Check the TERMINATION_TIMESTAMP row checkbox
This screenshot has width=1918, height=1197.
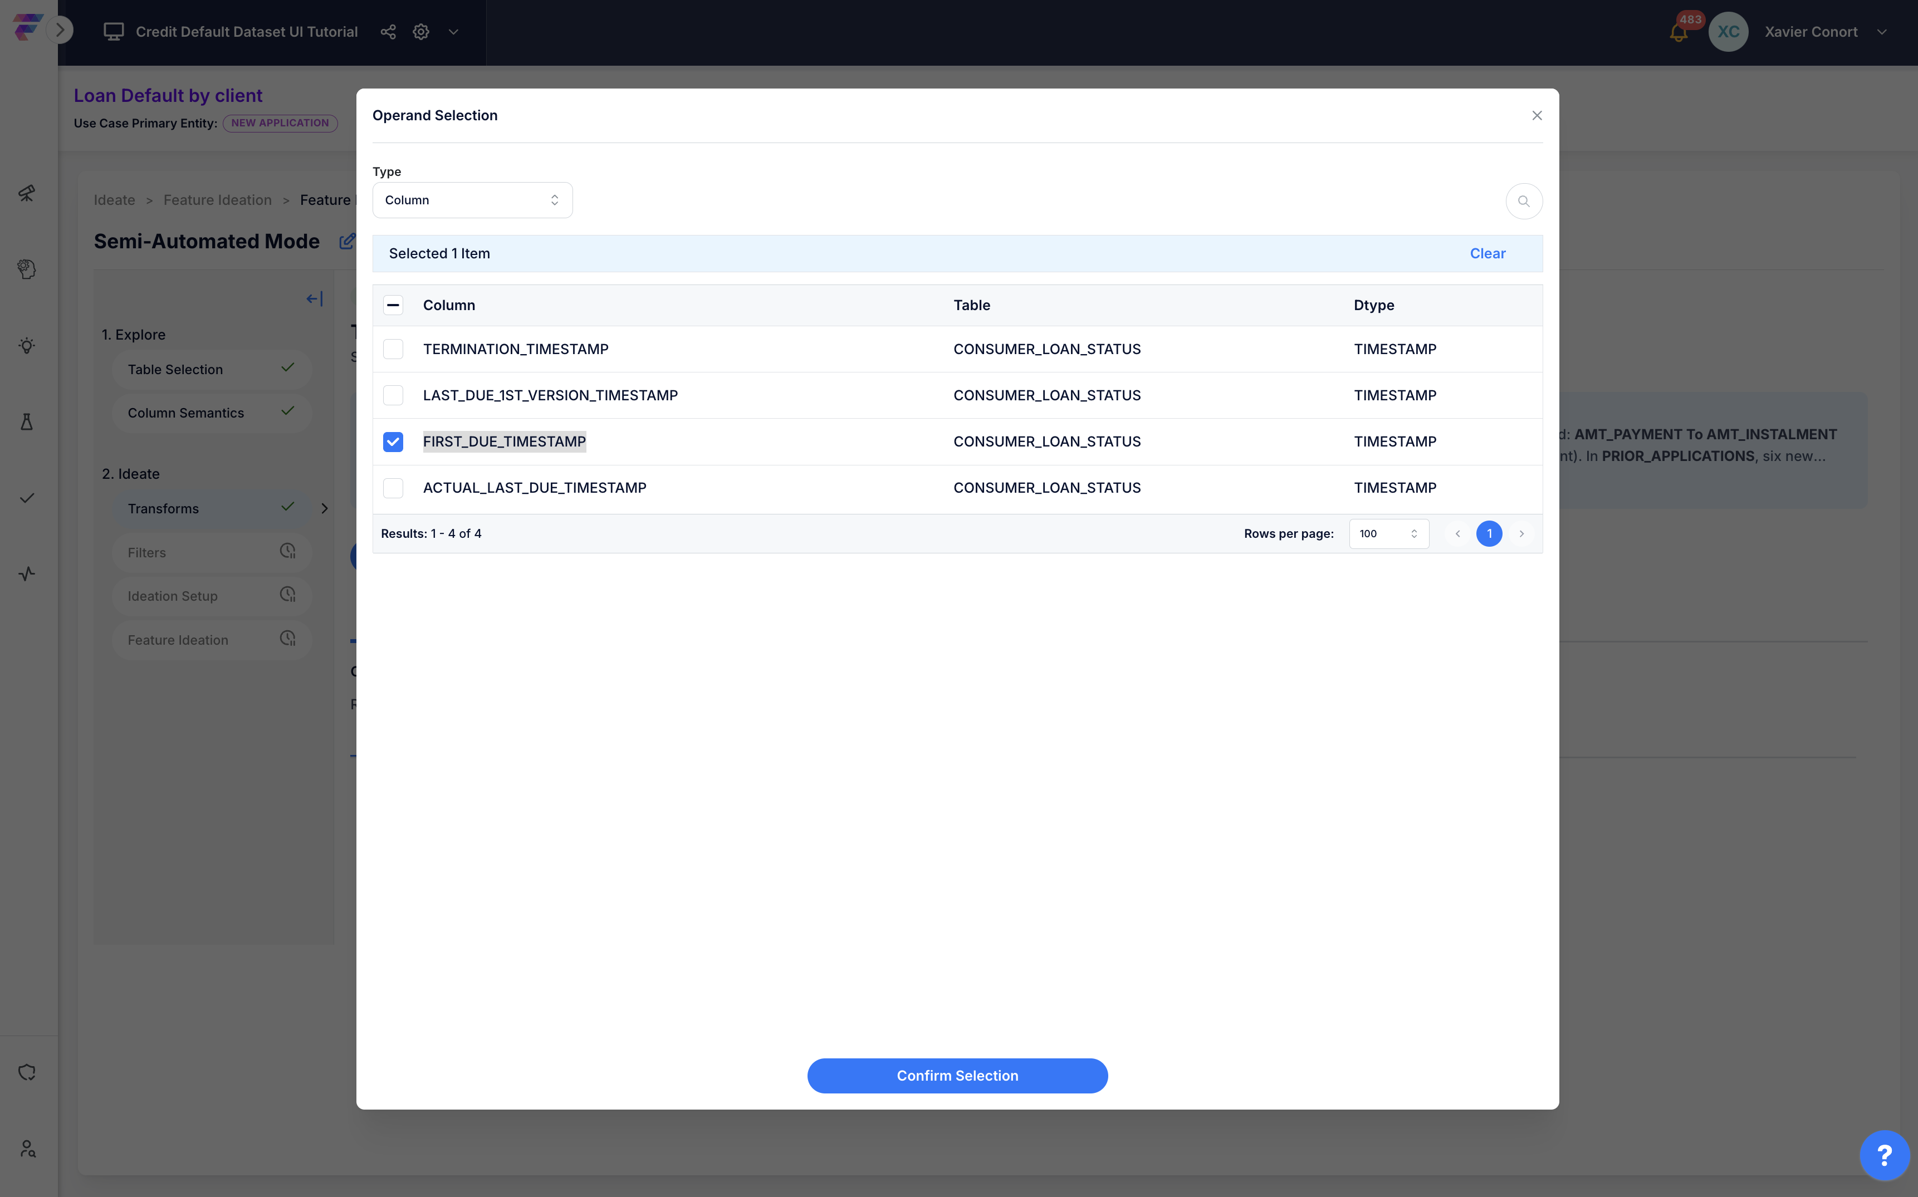pyautogui.click(x=393, y=349)
